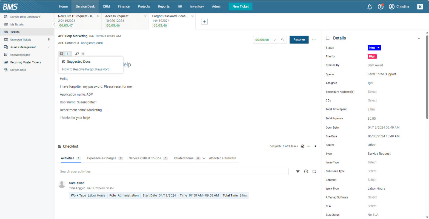This screenshot has height=219, width=429.
Task: Collapse the left sidebar with the arrow
Action: pos(54,24)
